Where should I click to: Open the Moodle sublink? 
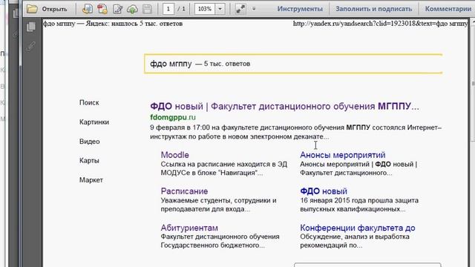pos(175,155)
